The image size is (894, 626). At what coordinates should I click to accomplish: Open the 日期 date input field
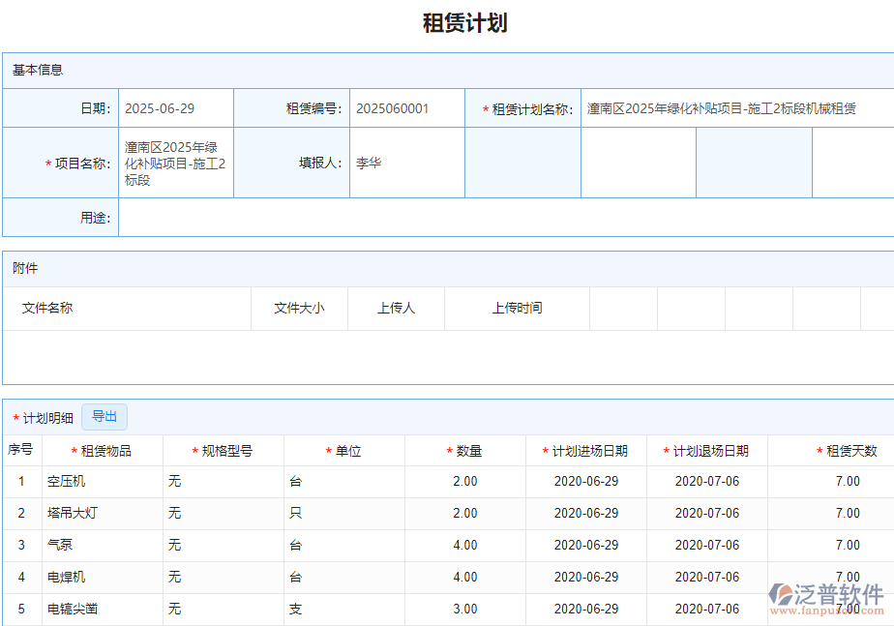[174, 107]
